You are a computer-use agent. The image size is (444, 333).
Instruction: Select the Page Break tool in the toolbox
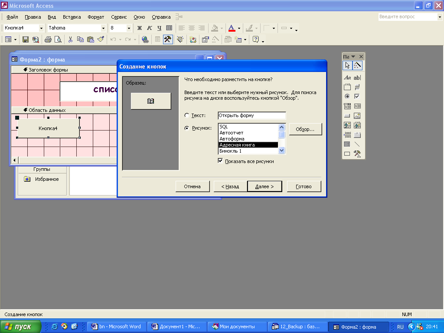coord(347,135)
